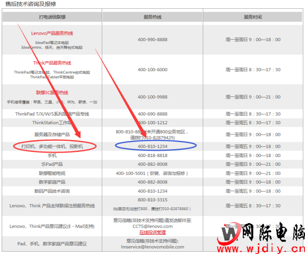Click the 400-100-6000 Think hotline number
Screen dimensions: 305x254
[152, 70]
